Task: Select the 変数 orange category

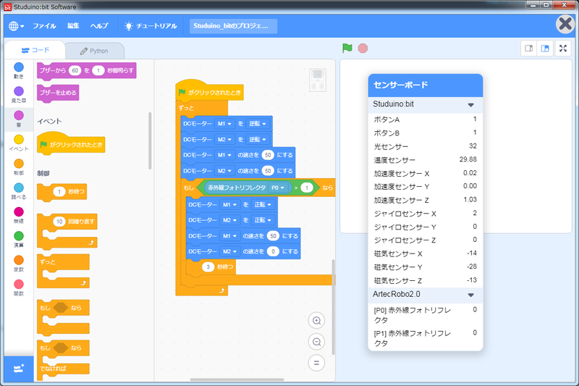Action: click(x=19, y=264)
